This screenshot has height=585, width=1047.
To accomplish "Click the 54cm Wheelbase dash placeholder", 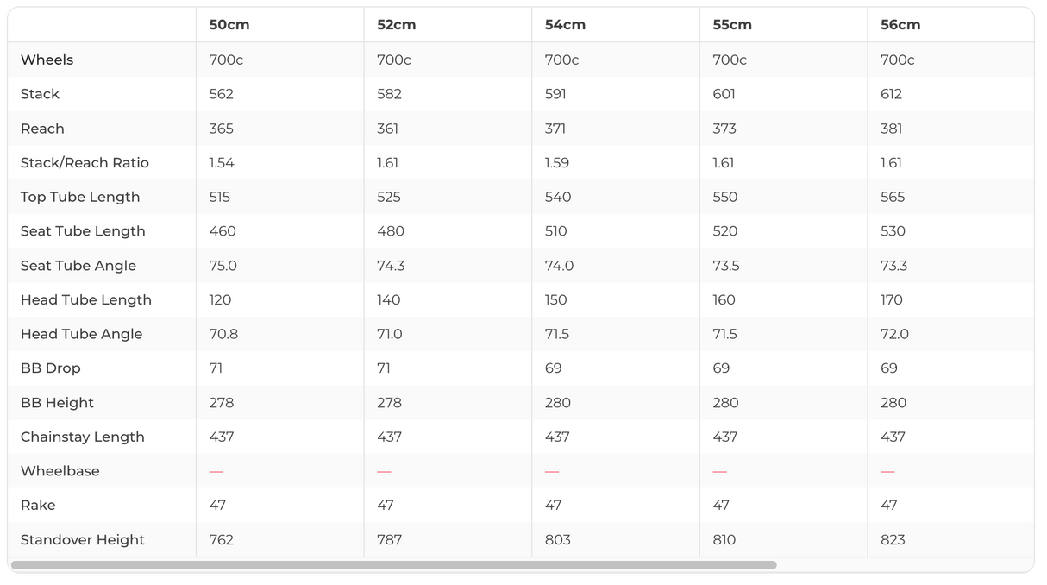I will coord(552,471).
